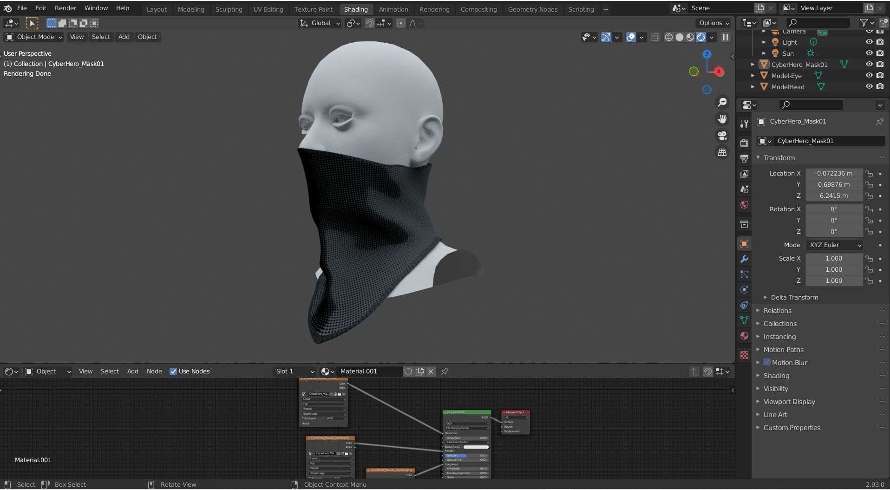This screenshot has width=890, height=490.
Task: Unlink Material.001 with the X button
Action: click(431, 371)
